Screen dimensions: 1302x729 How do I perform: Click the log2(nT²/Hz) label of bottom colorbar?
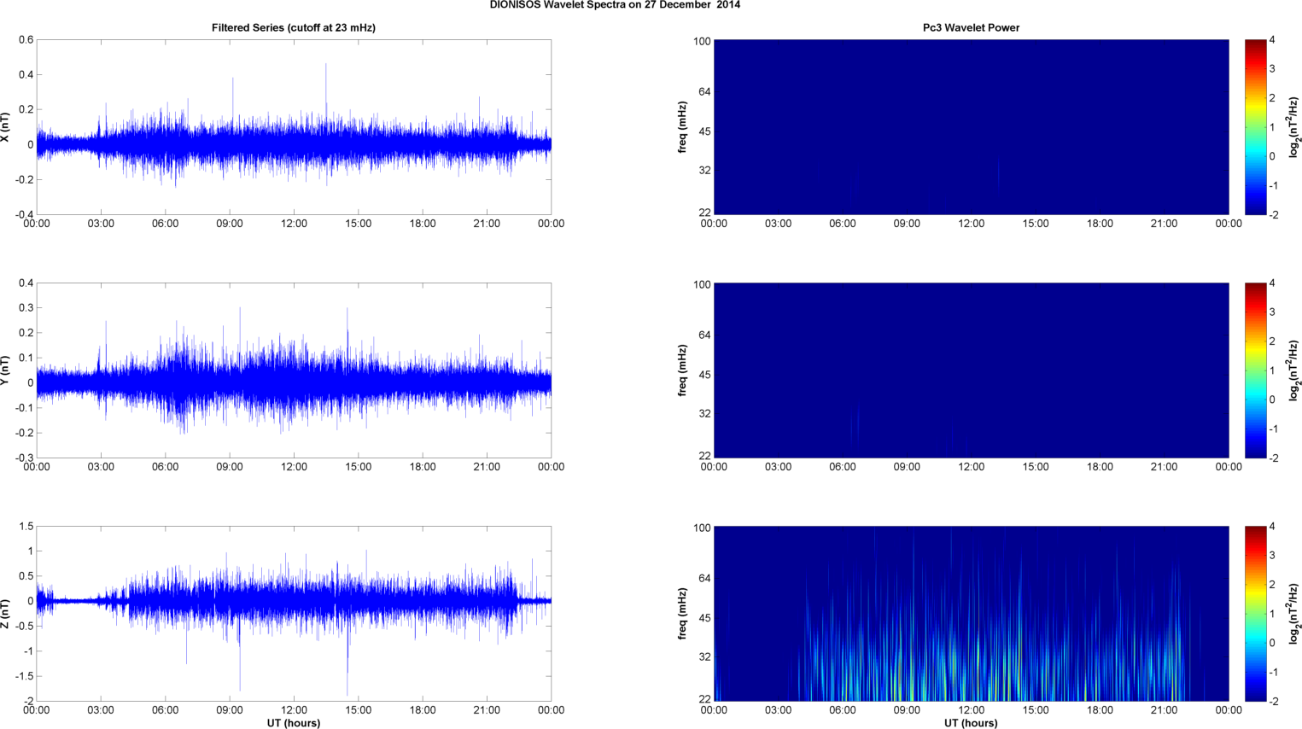click(x=1294, y=614)
